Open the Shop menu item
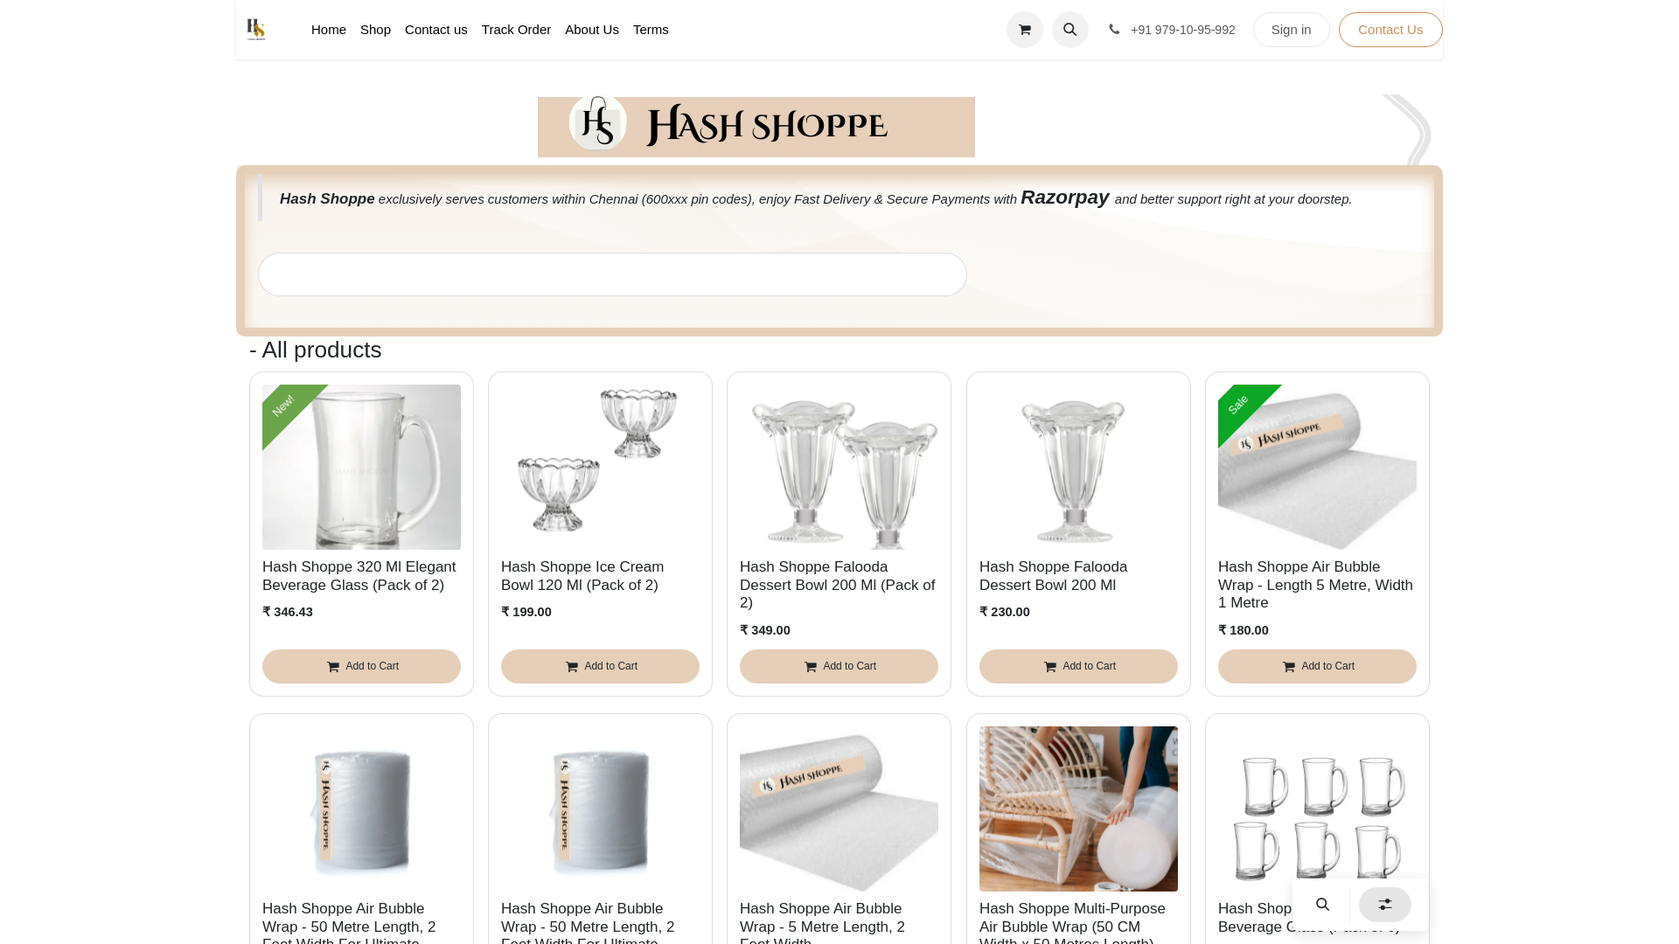1679x944 pixels. click(x=375, y=30)
